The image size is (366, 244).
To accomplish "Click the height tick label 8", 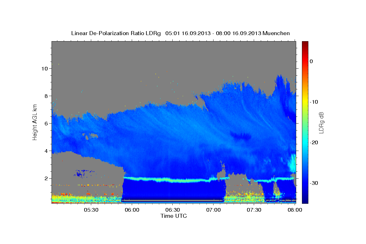I will coord(46,96).
